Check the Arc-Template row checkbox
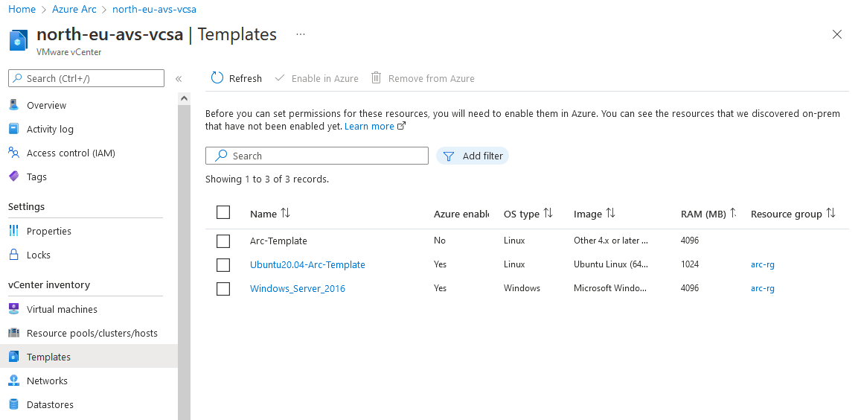Screen dimensions: 858x420 [x=223, y=241]
